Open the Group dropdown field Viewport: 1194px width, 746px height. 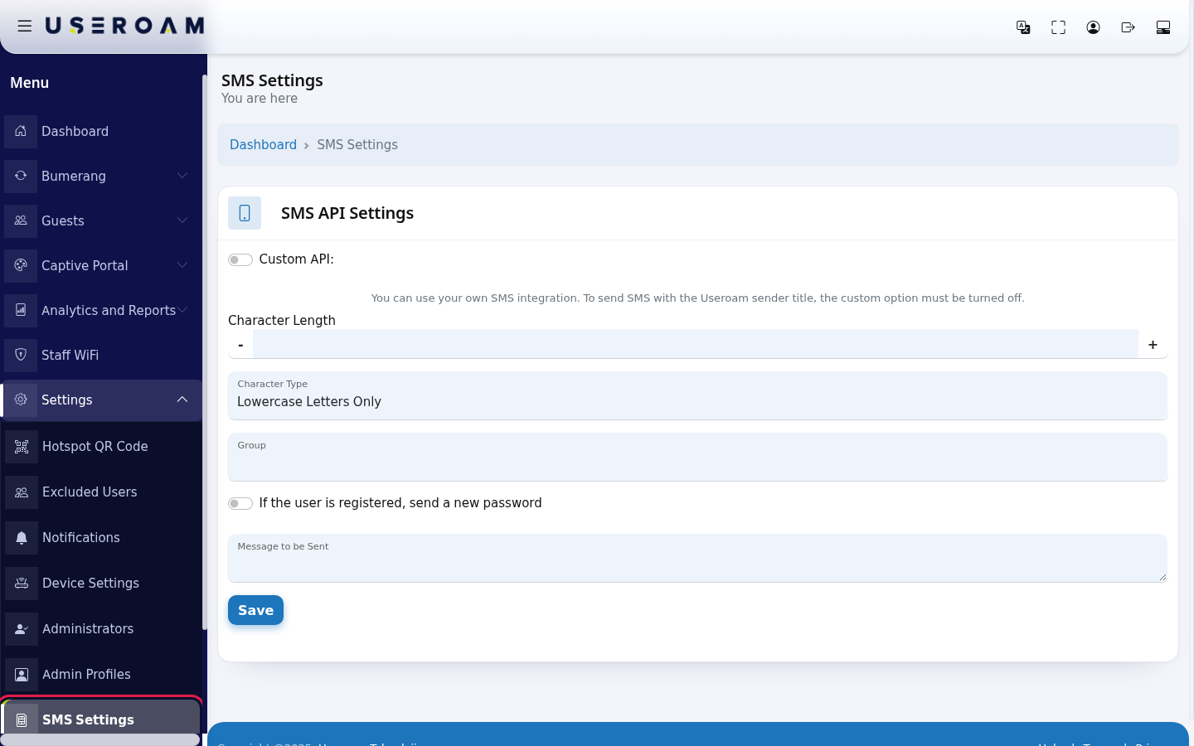coord(697,457)
